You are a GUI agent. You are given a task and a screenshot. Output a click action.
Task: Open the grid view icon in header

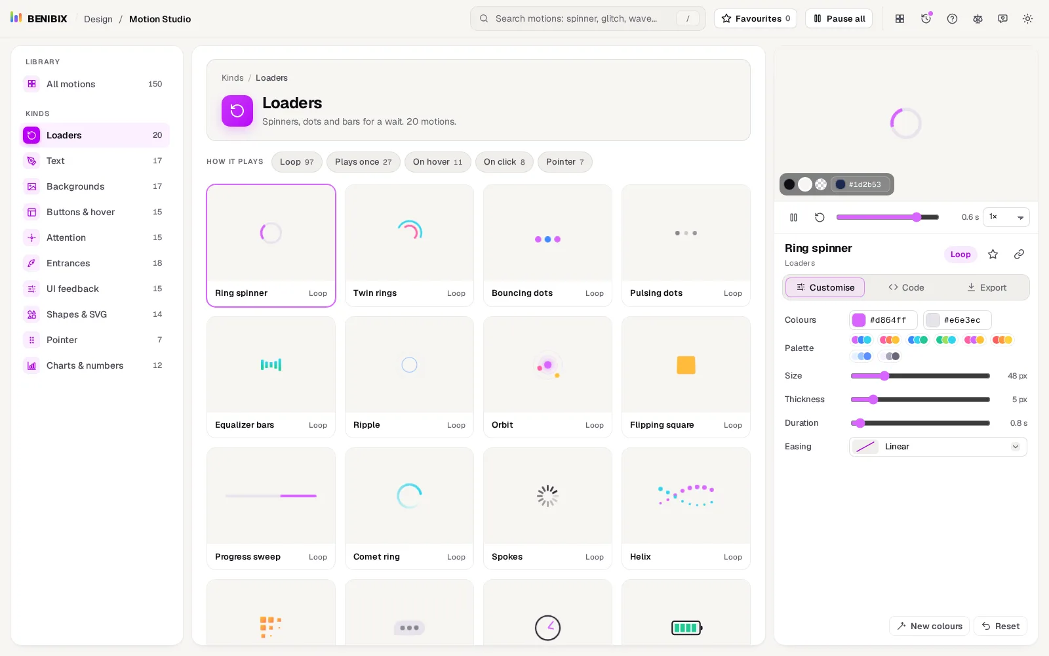[x=900, y=19]
